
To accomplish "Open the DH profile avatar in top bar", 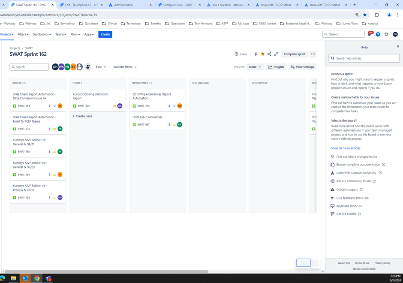I will click(395, 34).
